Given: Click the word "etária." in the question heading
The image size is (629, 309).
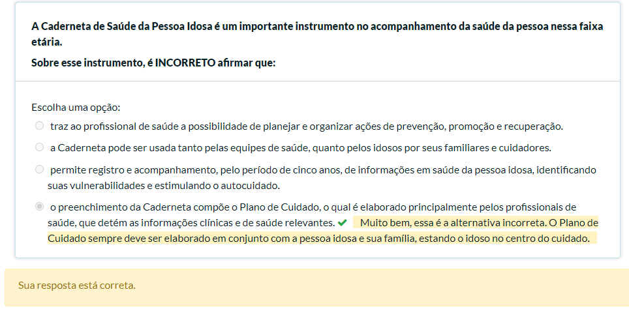Looking at the screenshot, I should tap(46, 42).
